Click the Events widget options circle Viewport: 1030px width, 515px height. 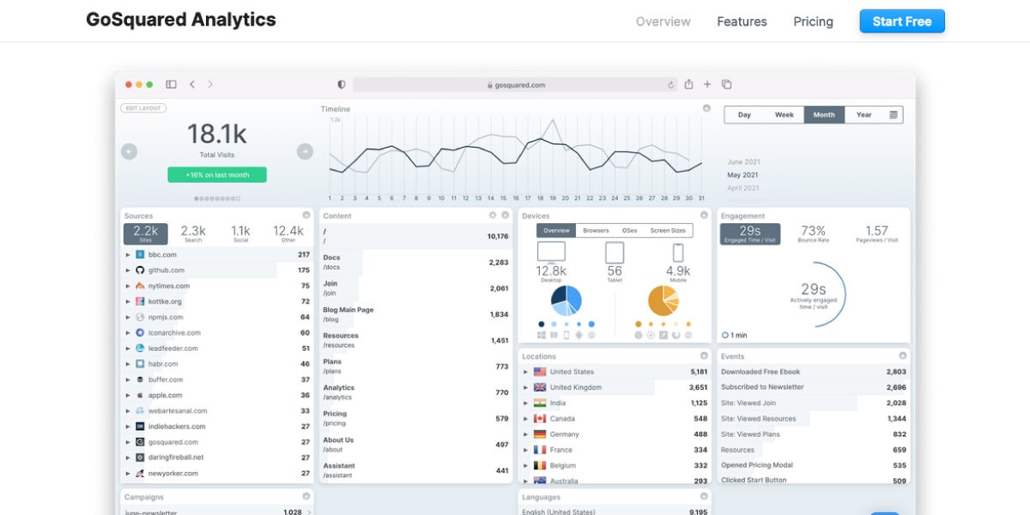902,355
